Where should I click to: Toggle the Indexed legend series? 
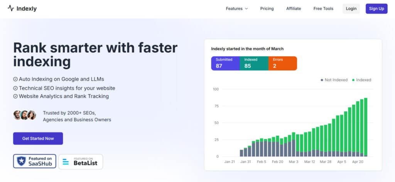pos(361,80)
